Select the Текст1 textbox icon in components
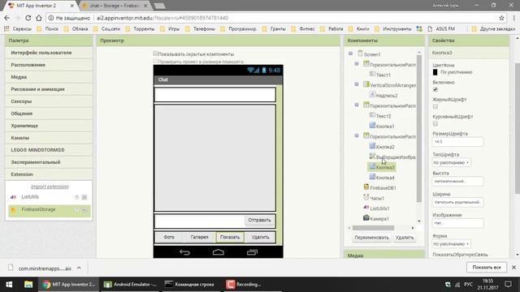The height and width of the screenshot is (292, 520). (372, 74)
